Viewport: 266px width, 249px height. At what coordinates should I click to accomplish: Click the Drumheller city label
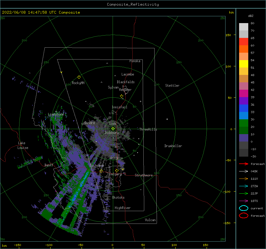[x=173, y=146]
